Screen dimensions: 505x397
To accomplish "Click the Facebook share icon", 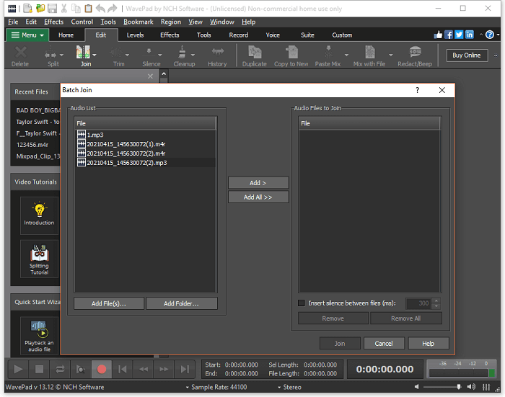I will coord(449,35).
